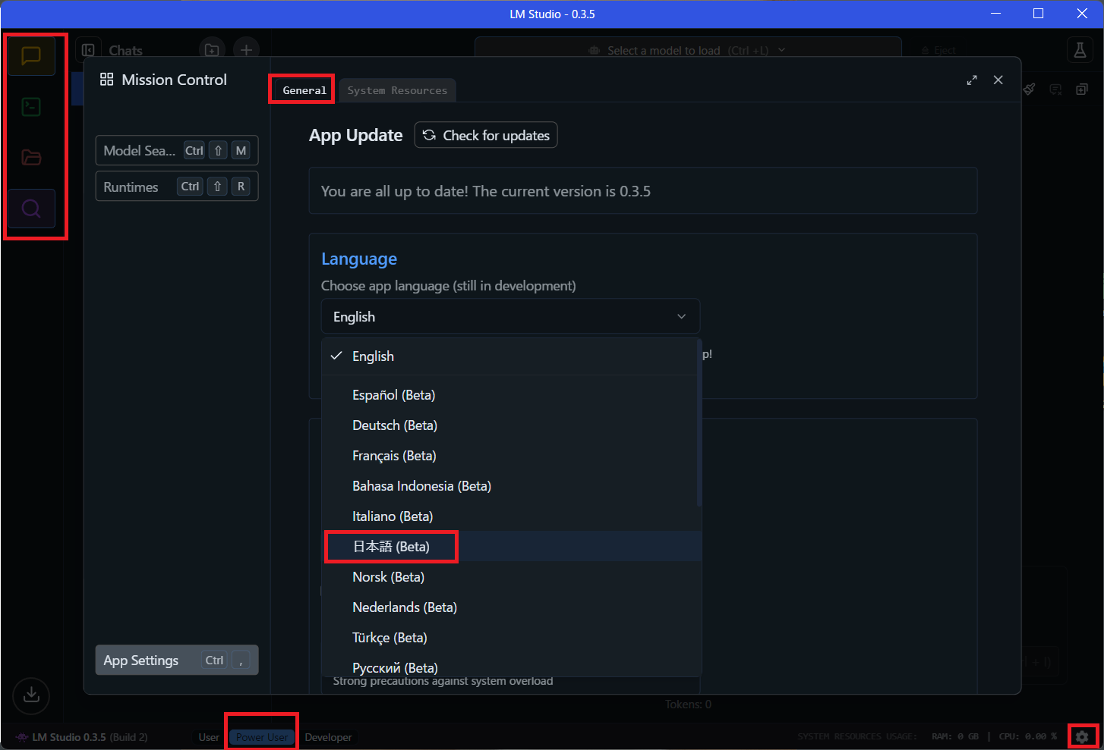The width and height of the screenshot is (1104, 750).
Task: Open Select a model to load dropdown
Action: pyautogui.click(x=688, y=50)
